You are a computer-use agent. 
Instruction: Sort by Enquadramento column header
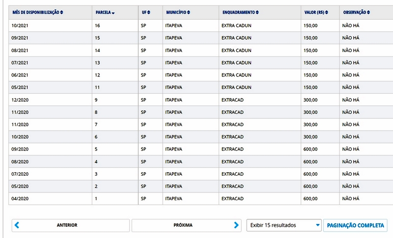[240, 12]
